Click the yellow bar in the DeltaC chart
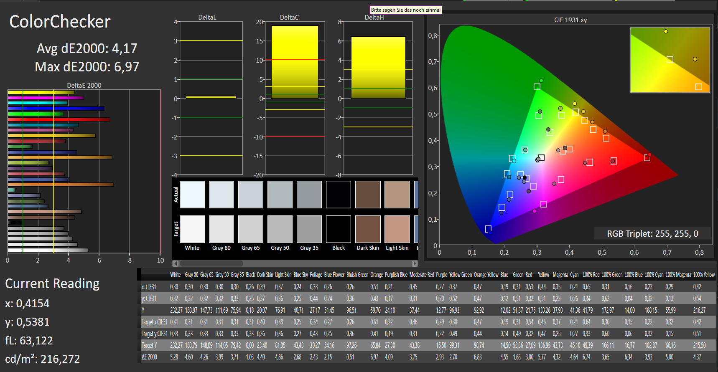718x372 pixels. (295, 62)
